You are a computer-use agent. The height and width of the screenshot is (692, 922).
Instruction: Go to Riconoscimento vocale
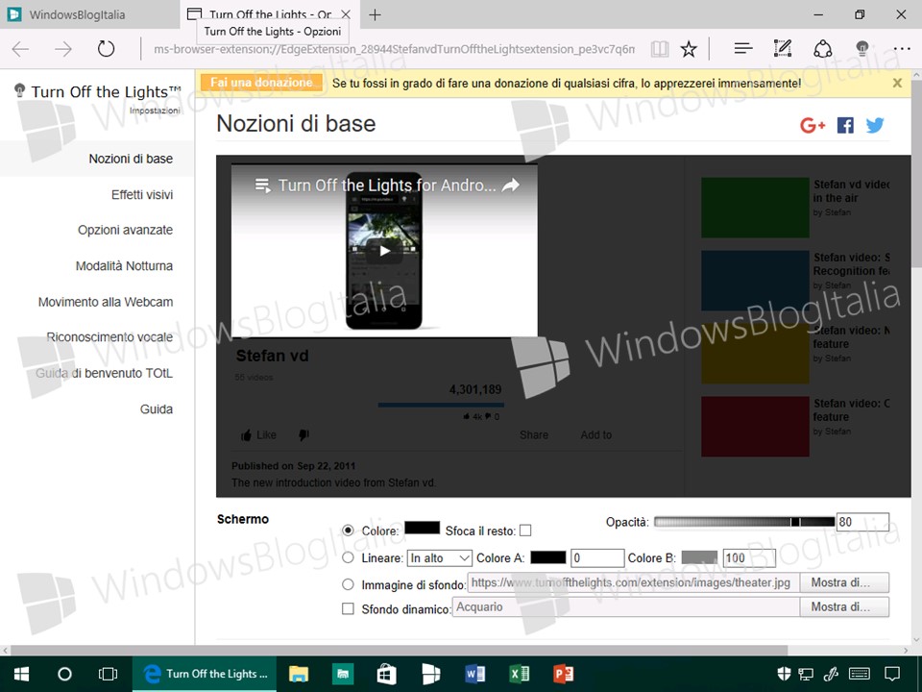tap(109, 337)
